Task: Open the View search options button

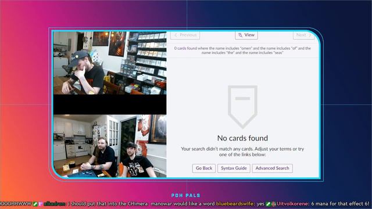Action: point(246,35)
